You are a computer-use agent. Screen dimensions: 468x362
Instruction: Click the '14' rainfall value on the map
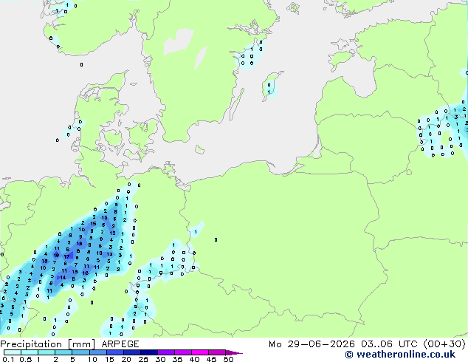click(x=63, y=278)
